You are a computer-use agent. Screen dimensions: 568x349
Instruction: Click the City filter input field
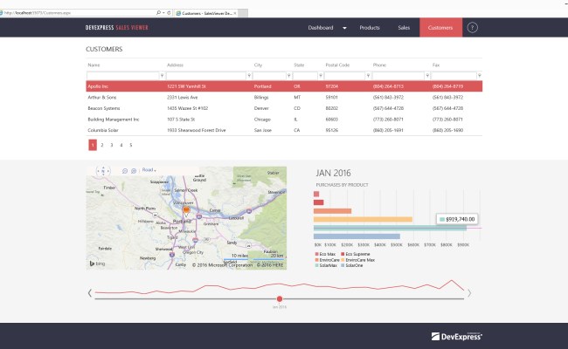pyautogui.click(x=269, y=76)
